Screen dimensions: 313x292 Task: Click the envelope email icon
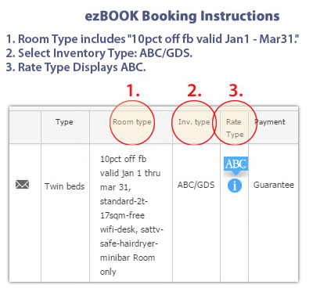(23, 185)
